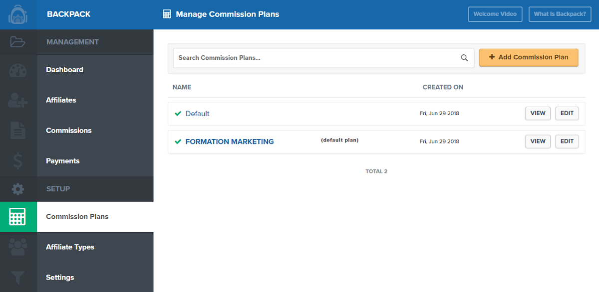Click the group Affiliate Types icon
599x292 pixels.
coord(18,247)
